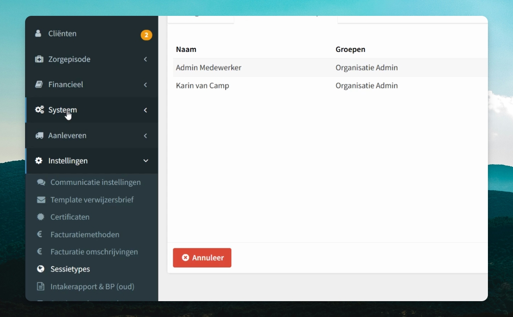The height and width of the screenshot is (317, 513).
Task: Click the Naam column header
Action: [x=186, y=49]
